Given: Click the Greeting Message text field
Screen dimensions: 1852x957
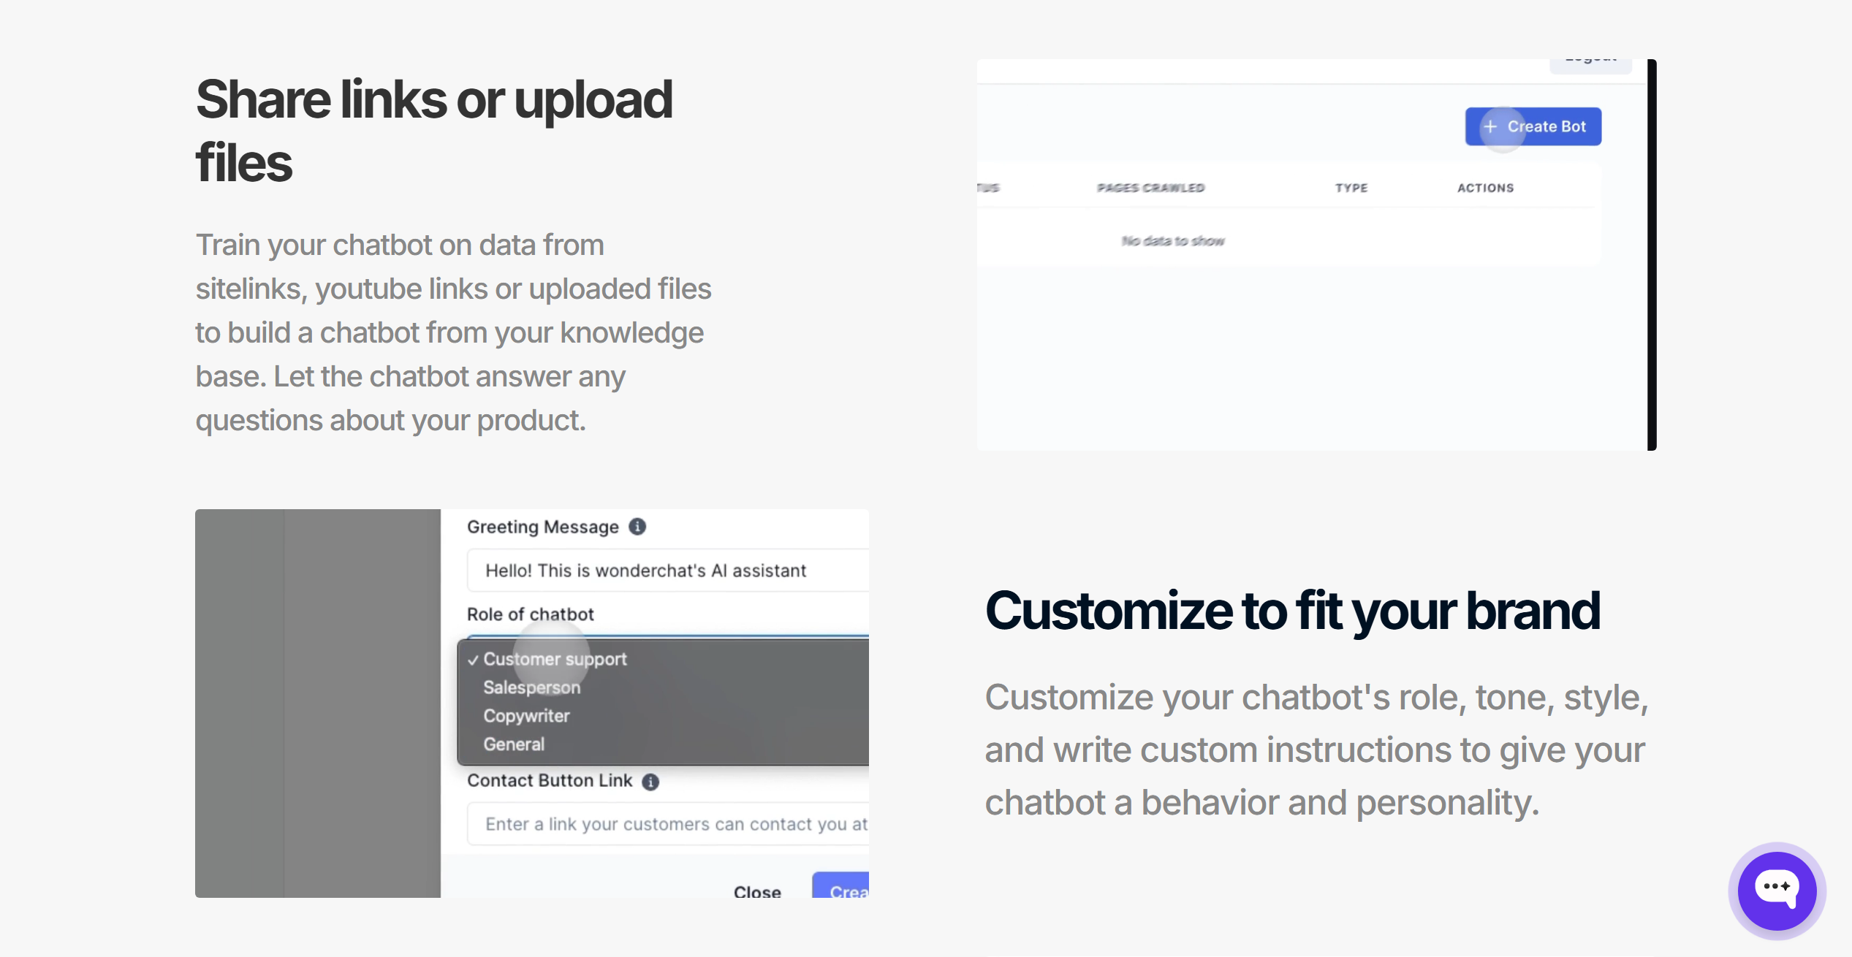Looking at the screenshot, I should click(668, 571).
